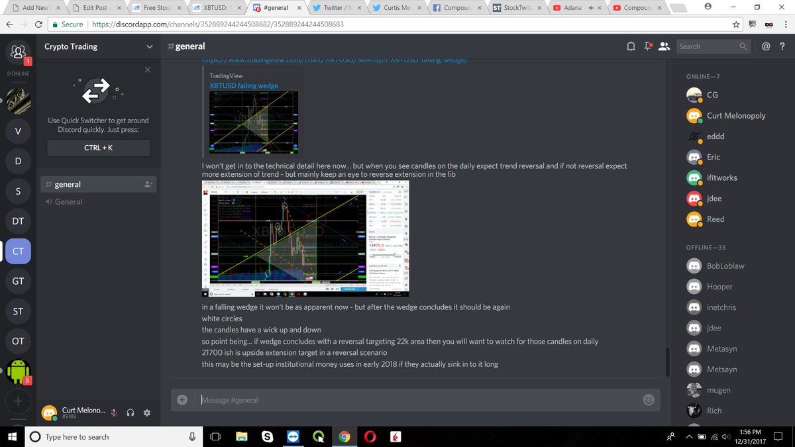Image resolution: width=795 pixels, height=447 pixels.
Task: Join the General voice channel
Action: pos(98,201)
